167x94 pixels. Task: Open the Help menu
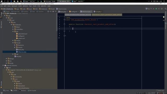click(49, 6)
